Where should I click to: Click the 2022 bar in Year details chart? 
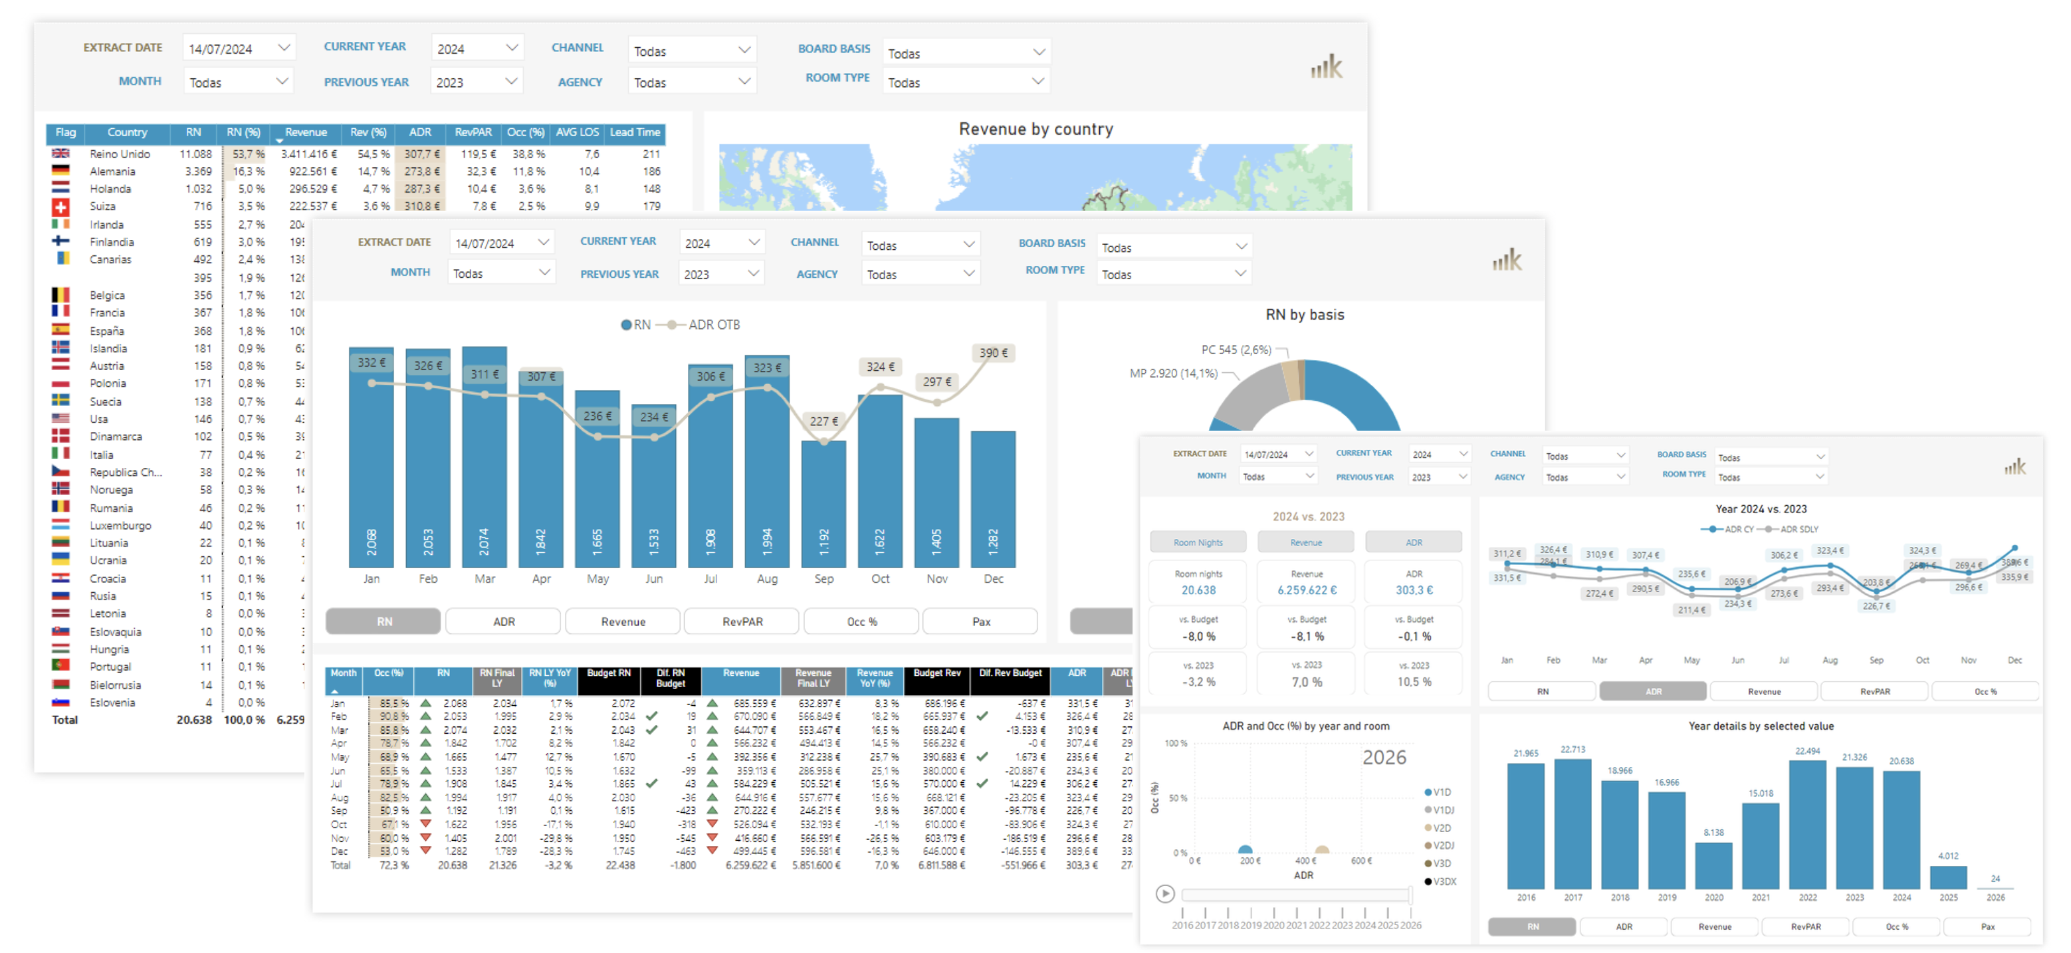[1807, 825]
